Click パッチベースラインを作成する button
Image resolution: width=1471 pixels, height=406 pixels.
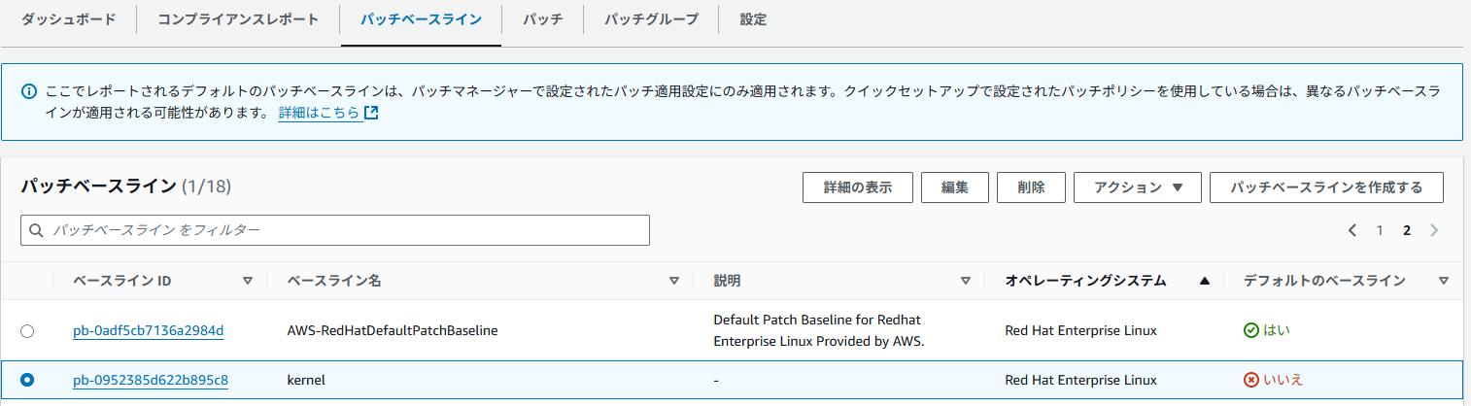(x=1326, y=187)
